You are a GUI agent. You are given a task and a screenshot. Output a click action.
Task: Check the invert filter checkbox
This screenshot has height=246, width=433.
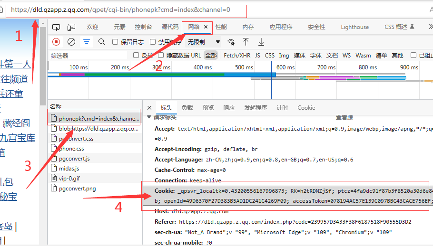[x=136, y=56]
